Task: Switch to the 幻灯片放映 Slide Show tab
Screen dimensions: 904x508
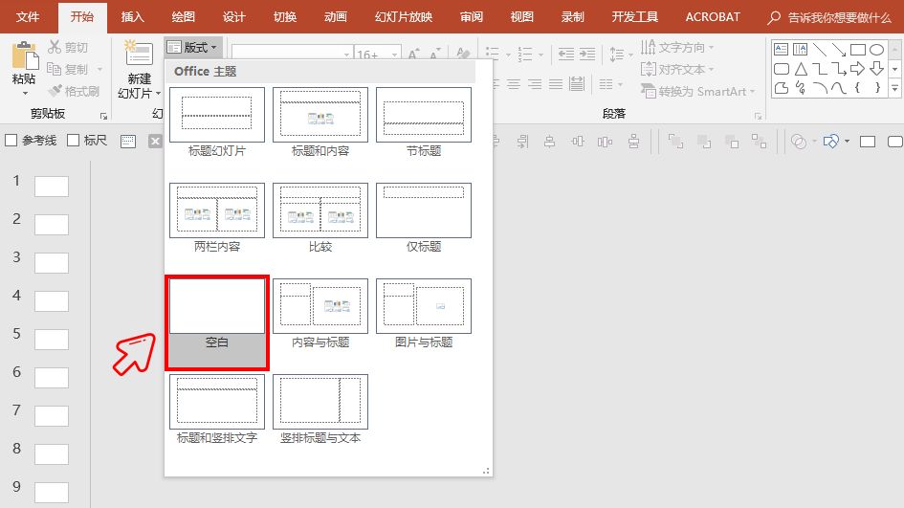Action: (x=403, y=16)
